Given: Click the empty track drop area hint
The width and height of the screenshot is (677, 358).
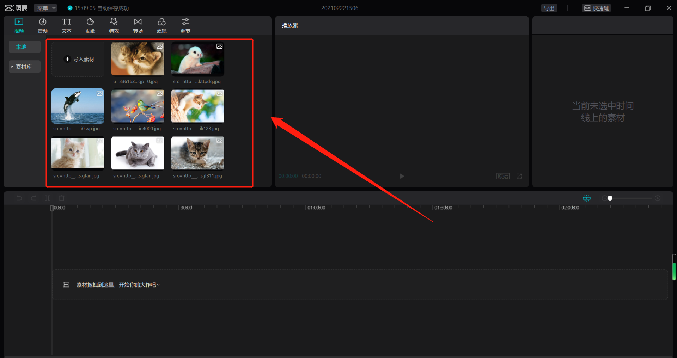Looking at the screenshot, I should pos(360,285).
